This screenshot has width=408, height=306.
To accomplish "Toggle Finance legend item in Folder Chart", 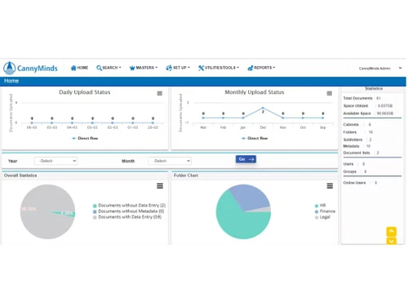I will click(x=325, y=211).
